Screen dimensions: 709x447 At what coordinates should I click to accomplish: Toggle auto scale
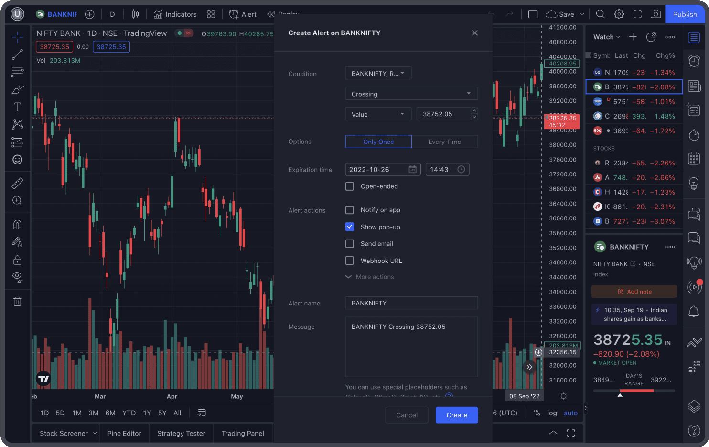(x=570, y=413)
